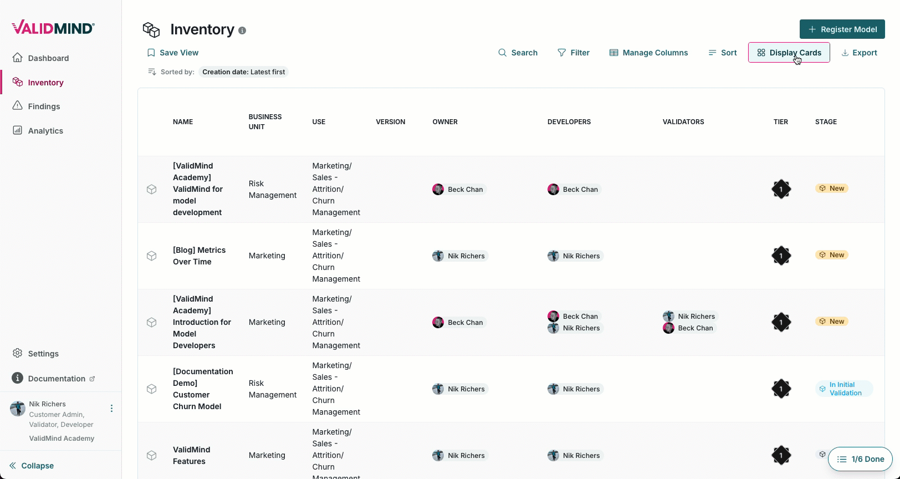The width and height of the screenshot is (900, 479).
Task: Click Nik Richers profile avatar in sidebar
Action: pos(18,409)
